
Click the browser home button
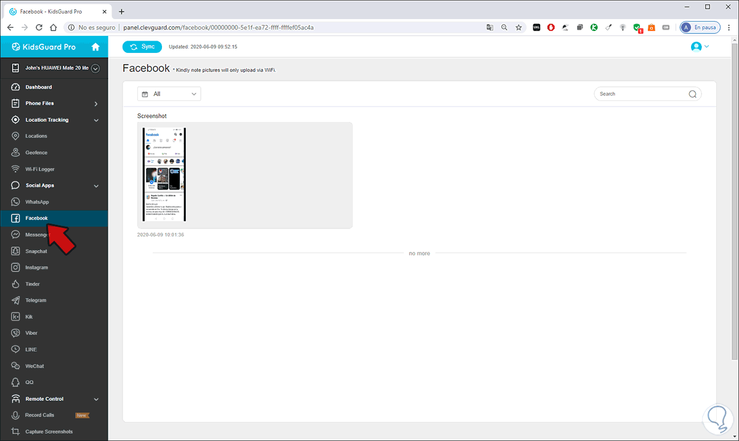[54, 28]
